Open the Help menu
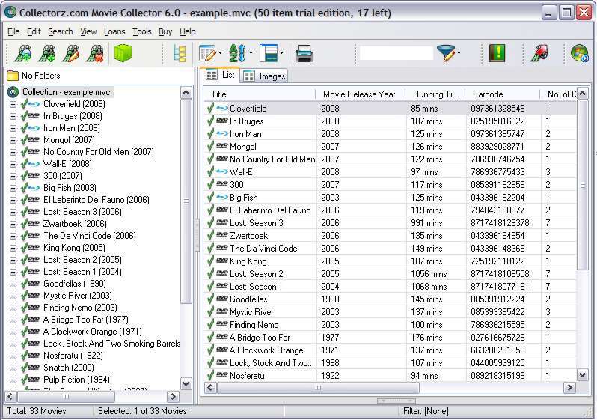 coord(187,31)
